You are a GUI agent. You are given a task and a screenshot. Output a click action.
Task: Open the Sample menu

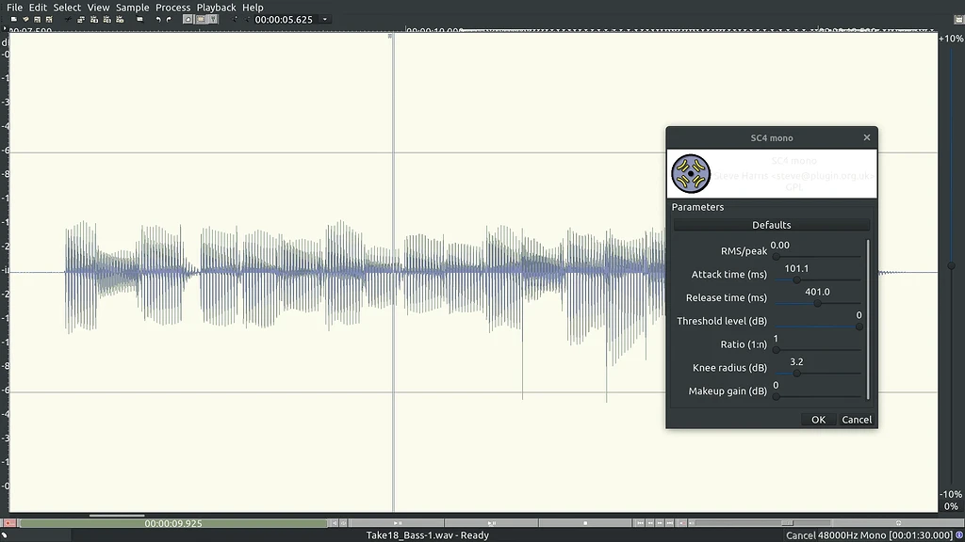click(x=132, y=8)
